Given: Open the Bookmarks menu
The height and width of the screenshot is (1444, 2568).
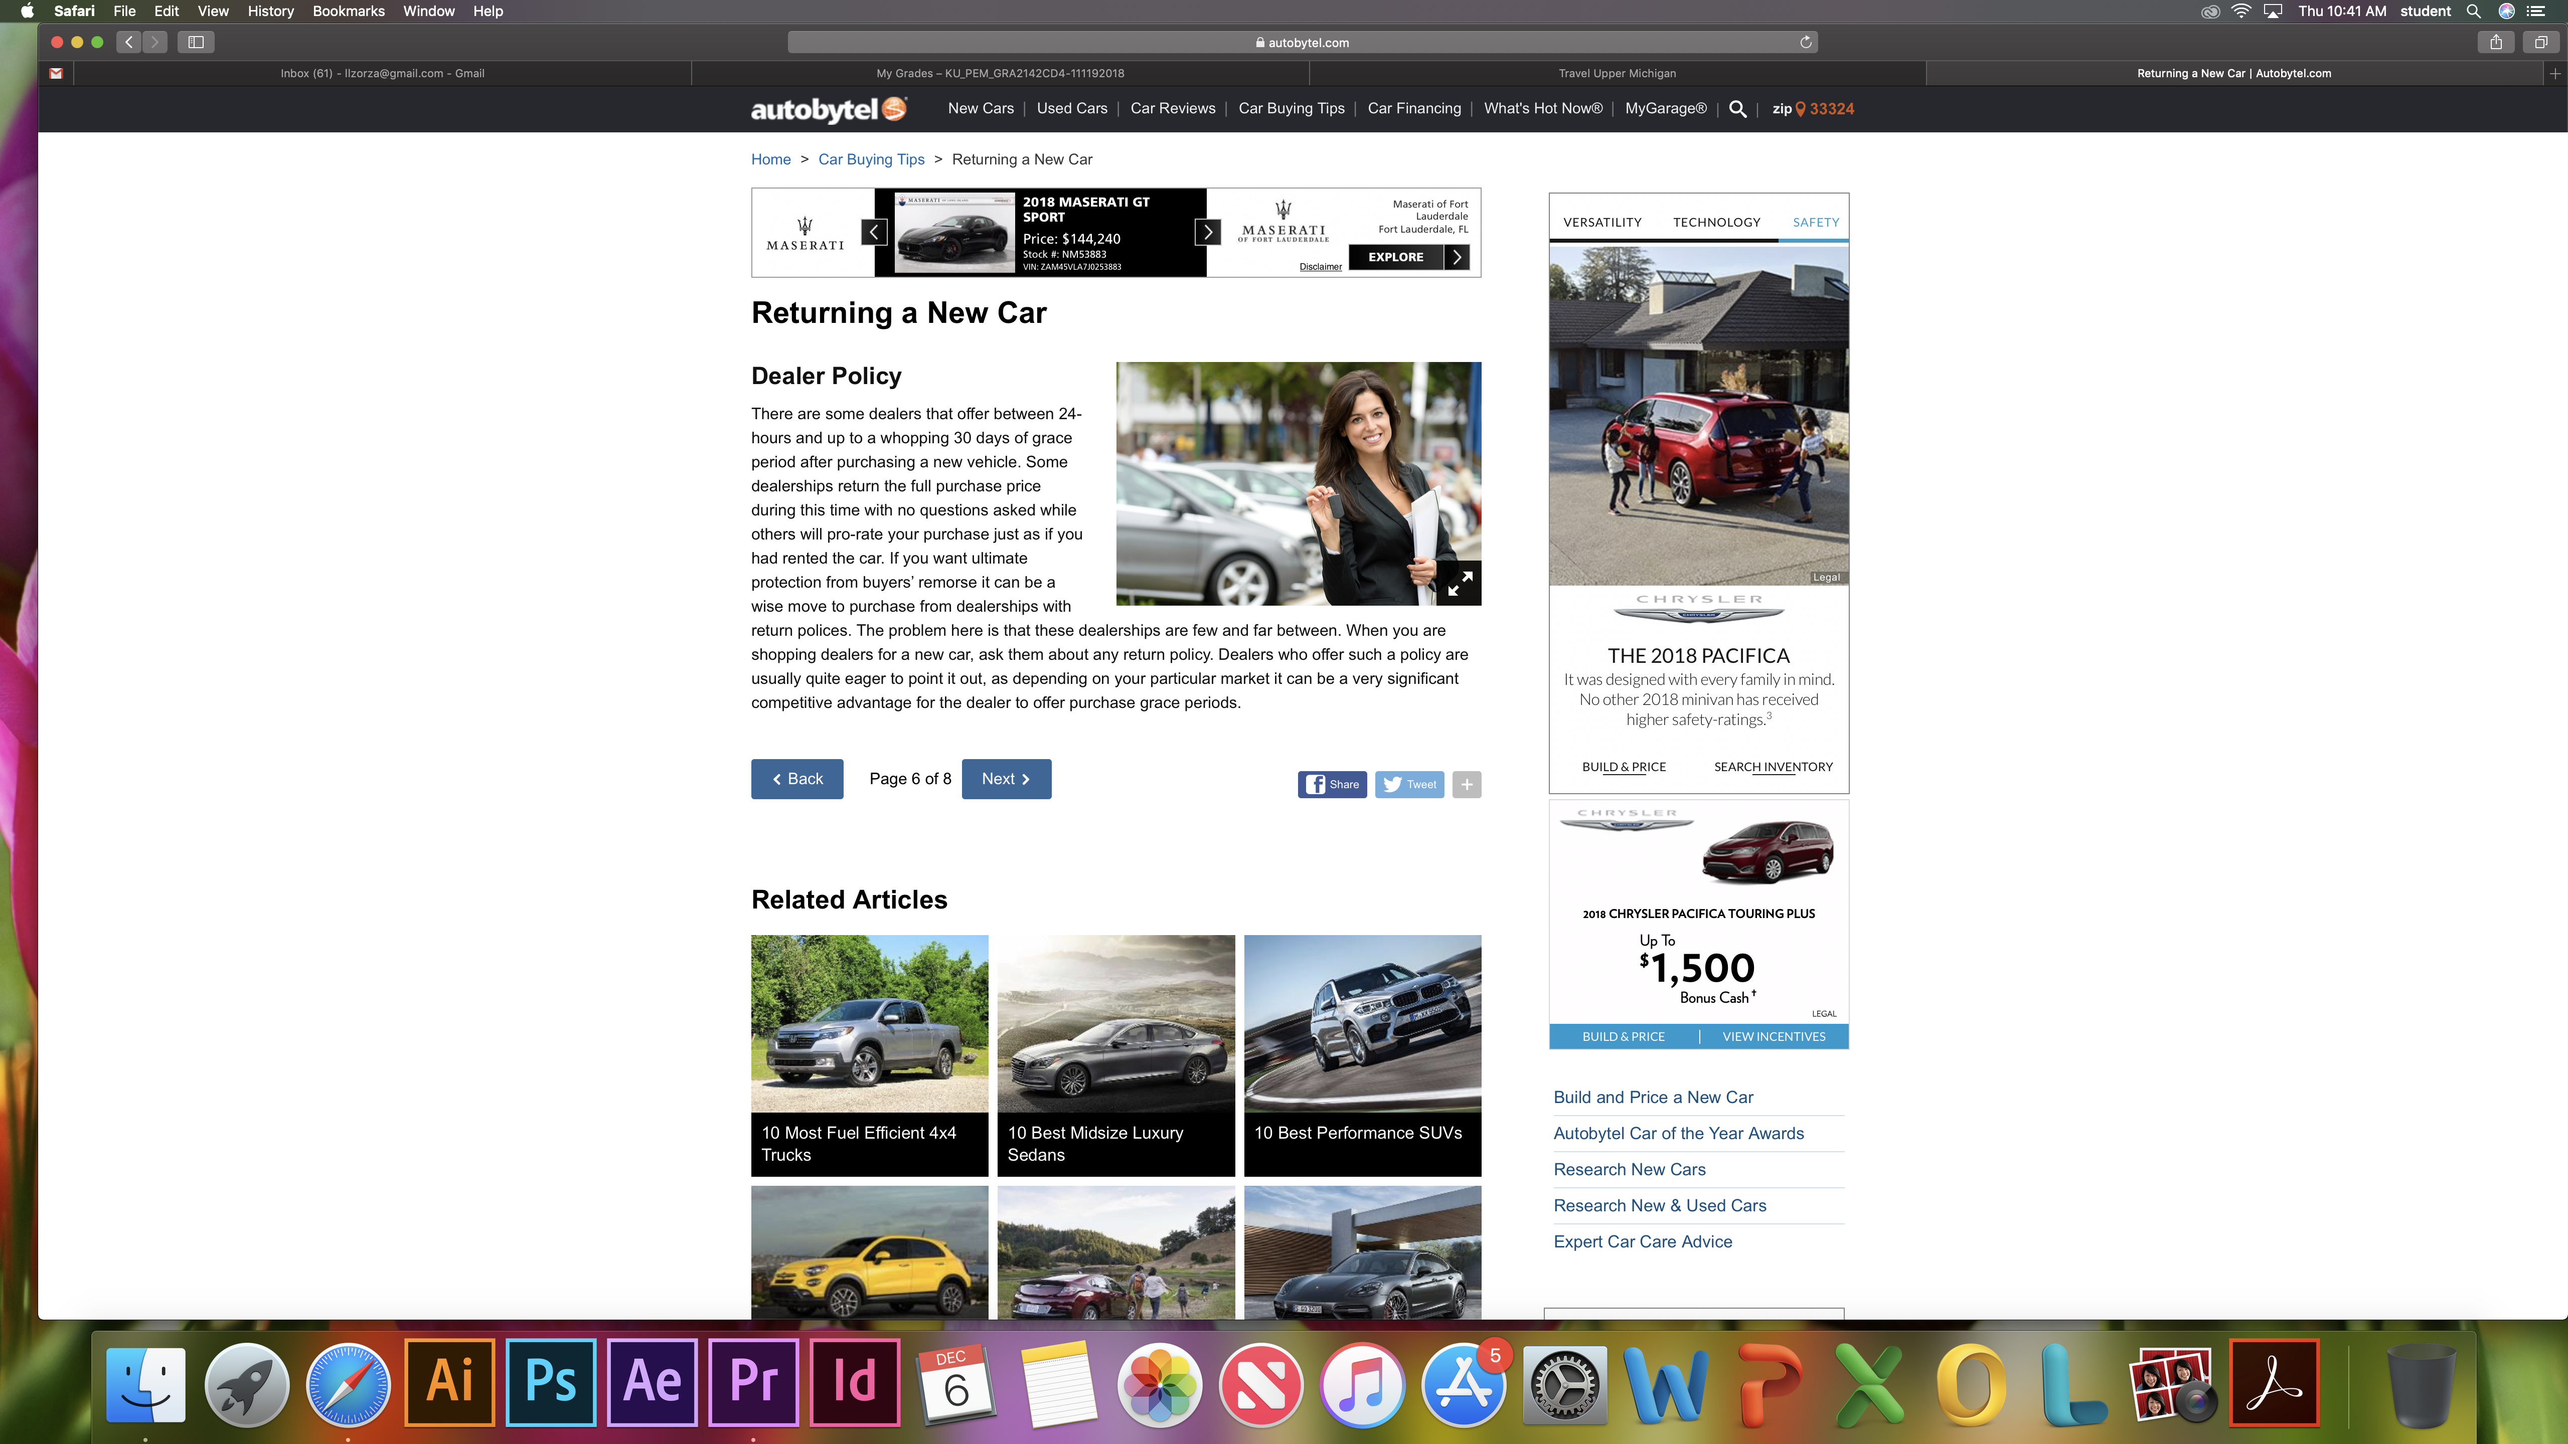Looking at the screenshot, I should tap(348, 11).
